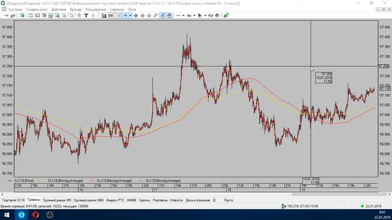392x220 pixels.
Task: Click the first table window toolbar icon
Action: tap(31, 15)
